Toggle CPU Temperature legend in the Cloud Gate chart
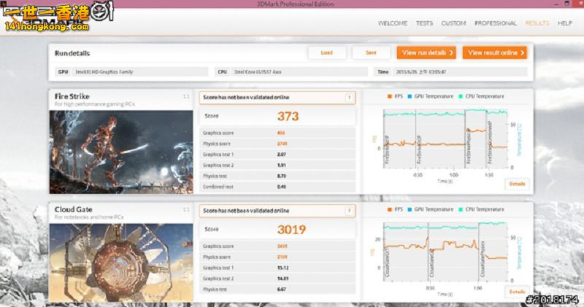Screen dimensions: 584x307 pyautogui.click(x=481, y=209)
